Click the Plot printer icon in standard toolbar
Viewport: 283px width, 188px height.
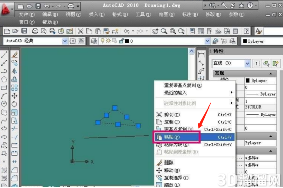[35, 31]
